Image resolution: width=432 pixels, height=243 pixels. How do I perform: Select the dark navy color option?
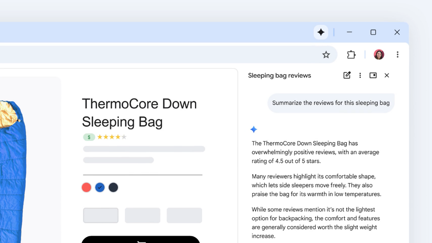pyautogui.click(x=113, y=187)
